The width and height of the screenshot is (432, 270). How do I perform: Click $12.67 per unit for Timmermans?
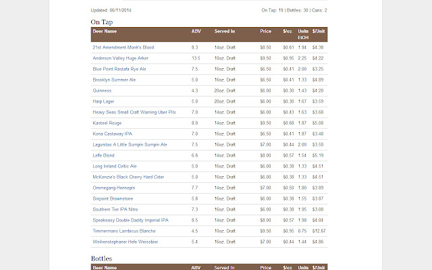(x=319, y=231)
